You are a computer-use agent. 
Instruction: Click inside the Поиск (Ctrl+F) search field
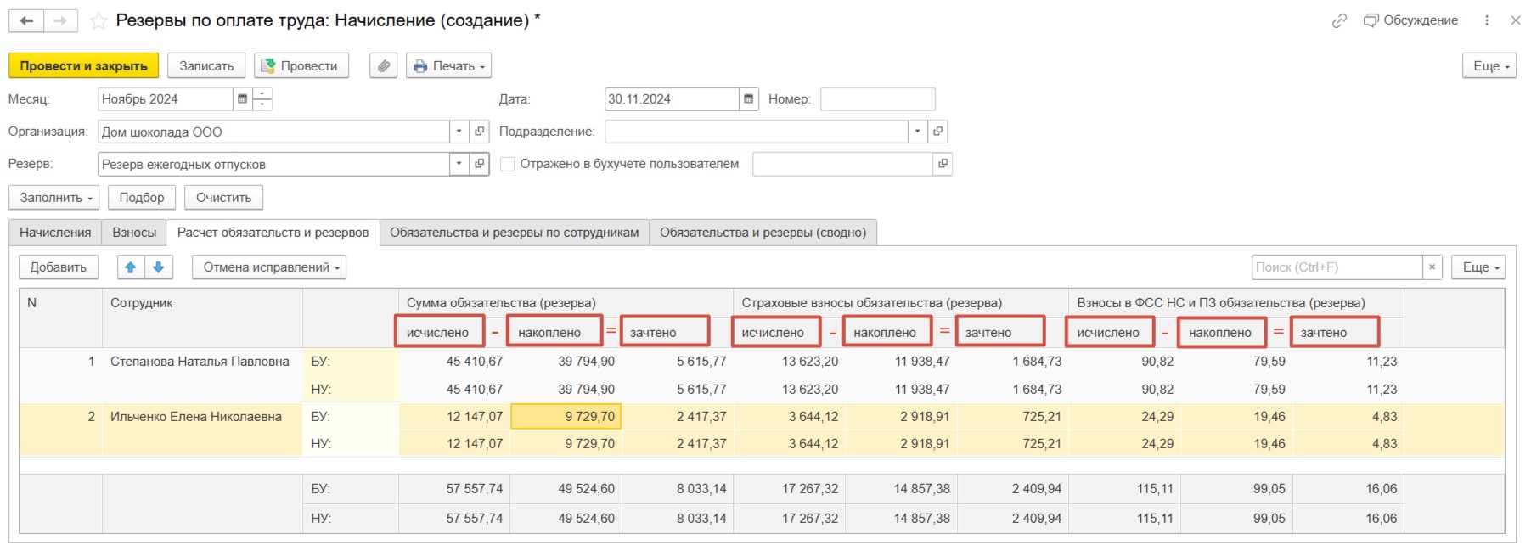[x=1336, y=267]
